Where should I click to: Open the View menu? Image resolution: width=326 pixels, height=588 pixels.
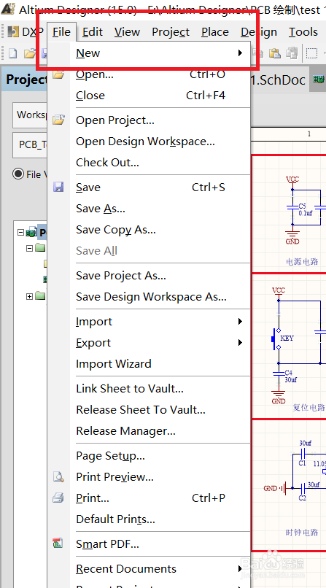(127, 32)
